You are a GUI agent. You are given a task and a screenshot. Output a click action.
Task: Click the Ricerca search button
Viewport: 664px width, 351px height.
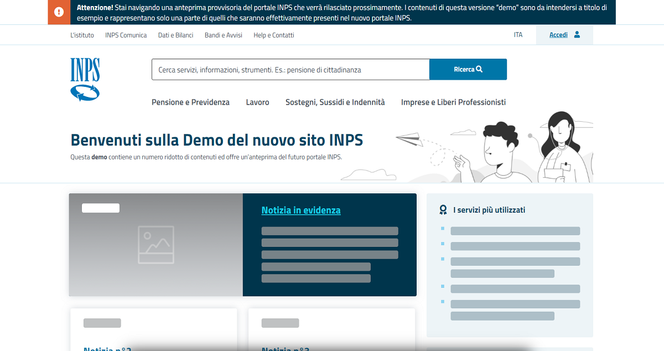tap(468, 70)
